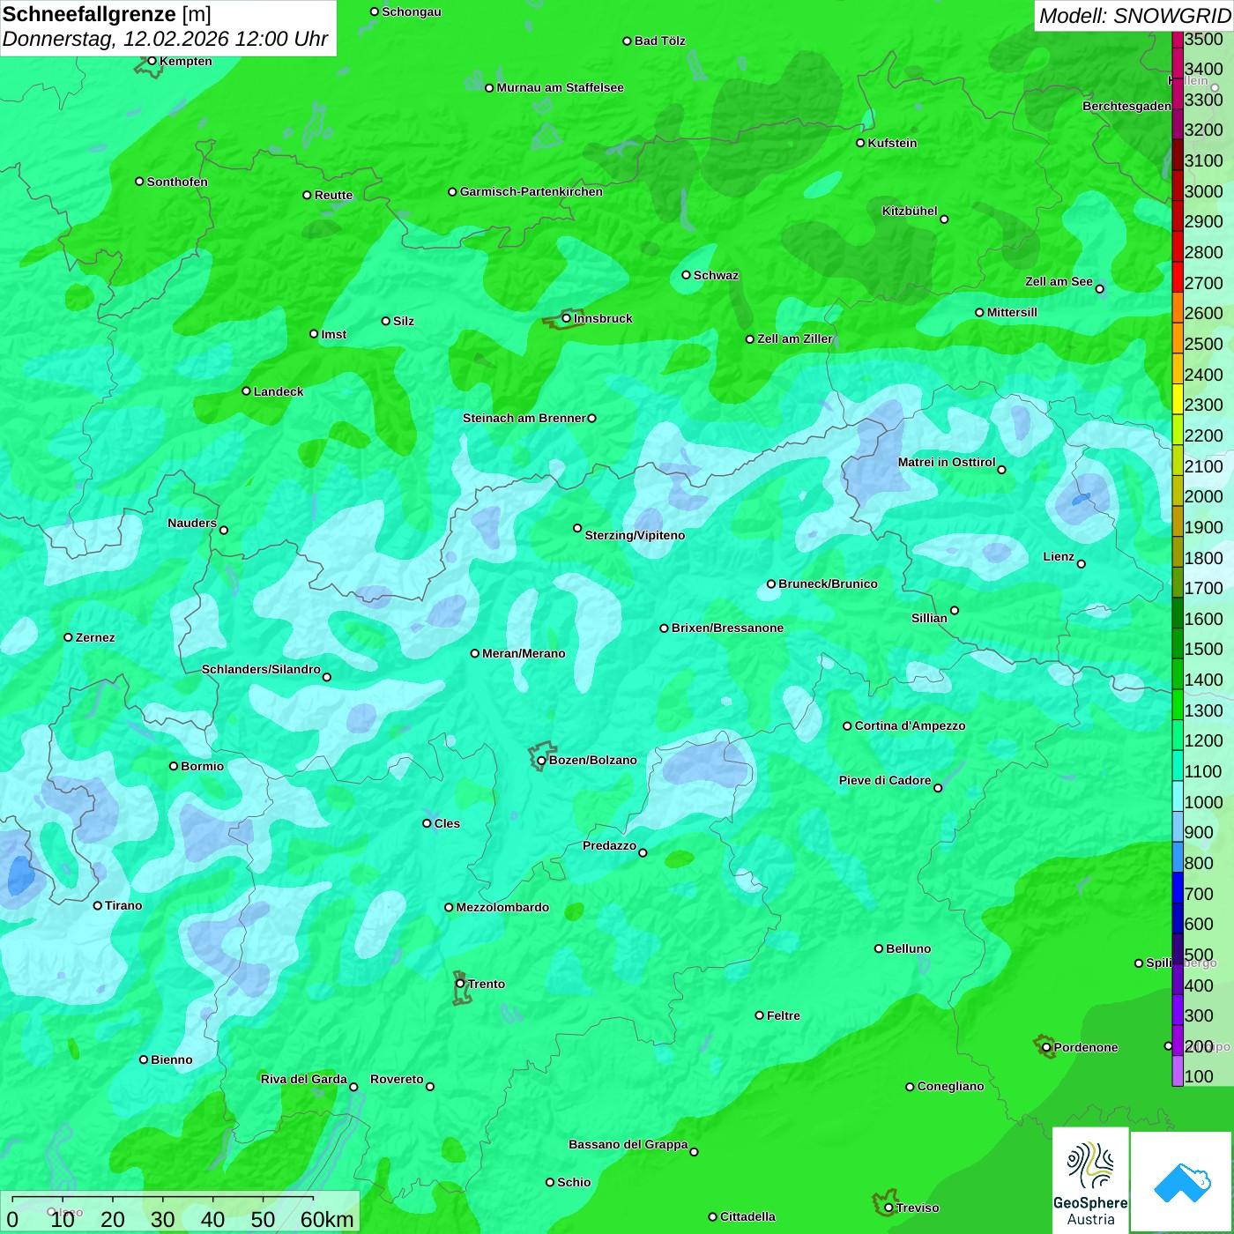Click the Zernez location dot
The width and height of the screenshot is (1234, 1234).
[68, 637]
